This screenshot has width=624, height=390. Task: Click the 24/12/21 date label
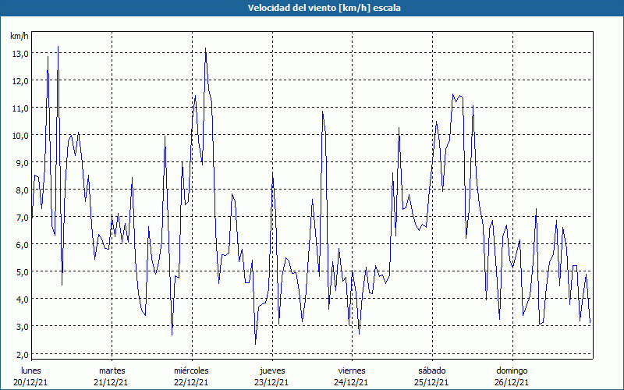click(x=352, y=382)
